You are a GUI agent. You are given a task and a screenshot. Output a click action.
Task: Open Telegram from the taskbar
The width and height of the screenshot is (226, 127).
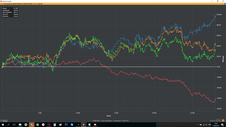32,125
